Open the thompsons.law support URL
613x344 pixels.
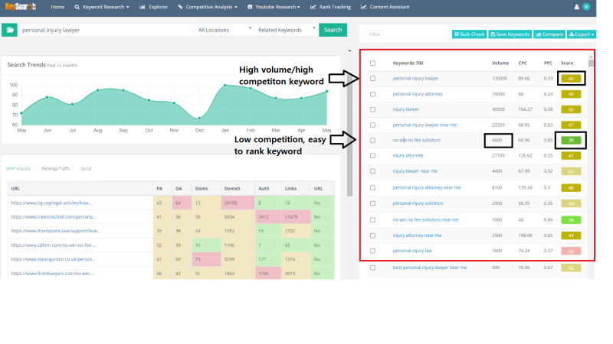tap(55, 231)
